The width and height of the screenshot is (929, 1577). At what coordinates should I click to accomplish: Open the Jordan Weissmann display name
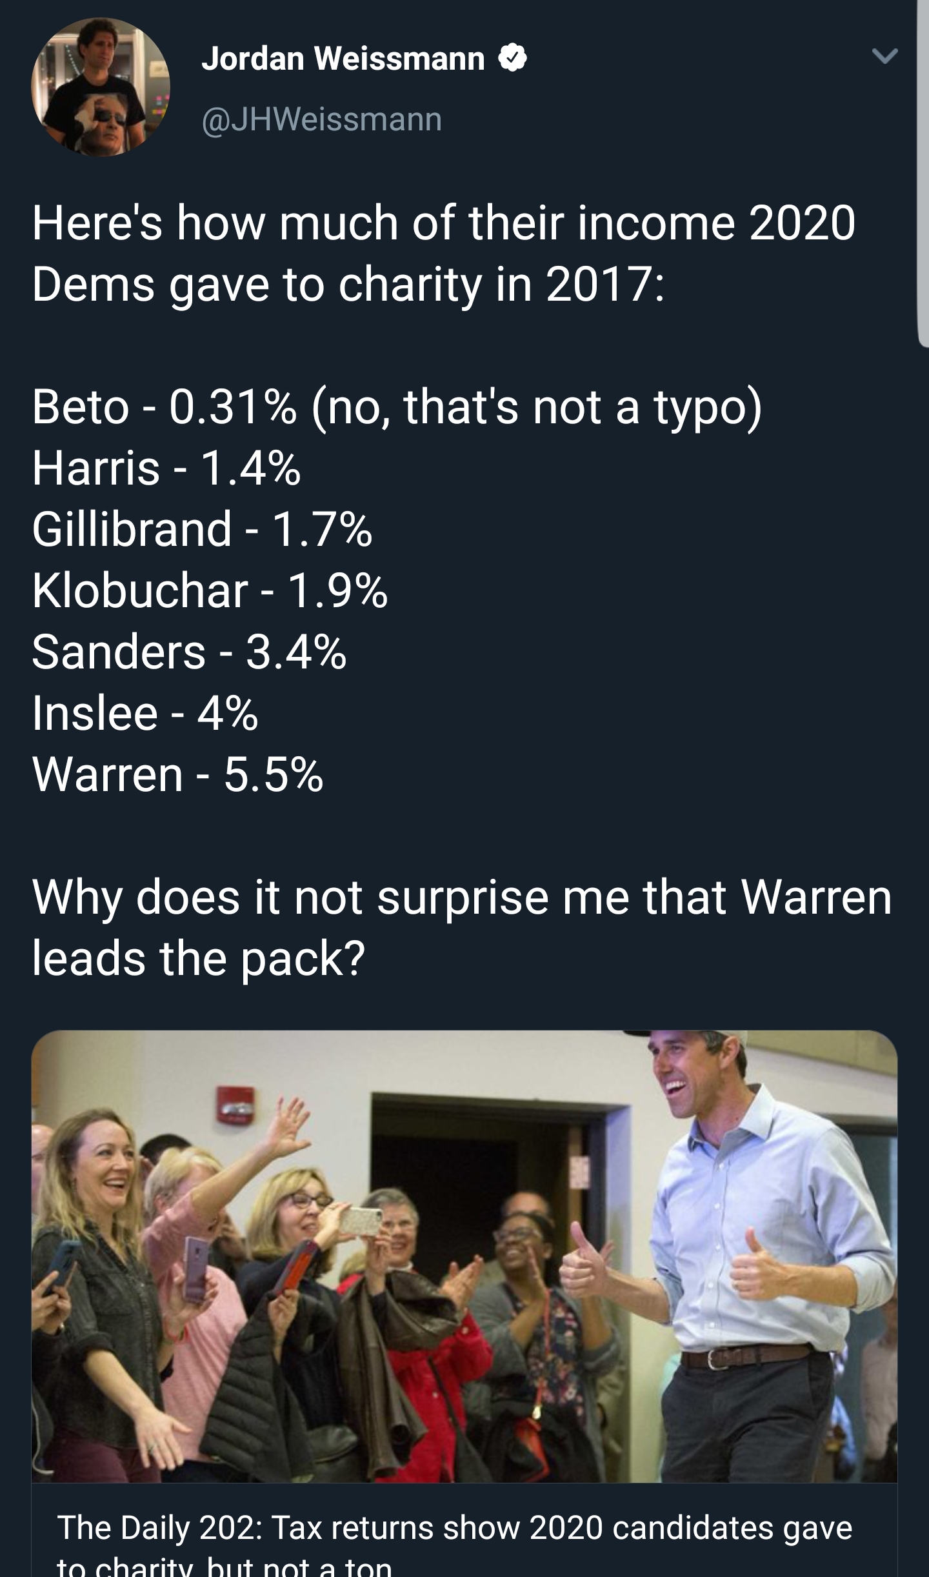click(x=343, y=59)
